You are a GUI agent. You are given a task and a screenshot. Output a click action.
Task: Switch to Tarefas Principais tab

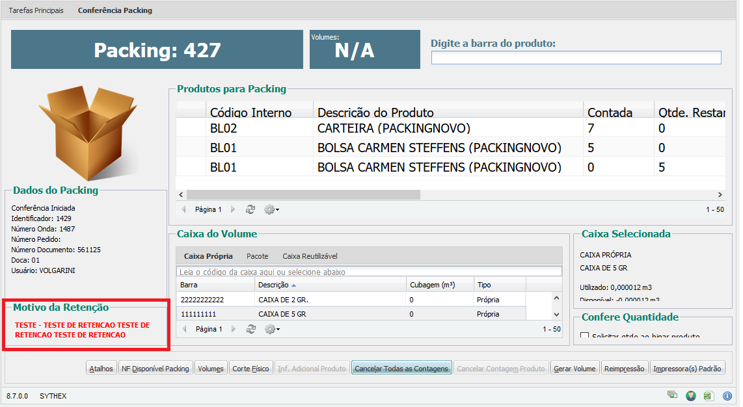(36, 10)
